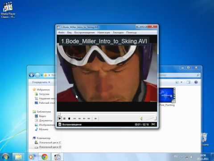The height and width of the screenshot is (161, 214).
Task: Click the Play button in the player
Action: point(60,119)
